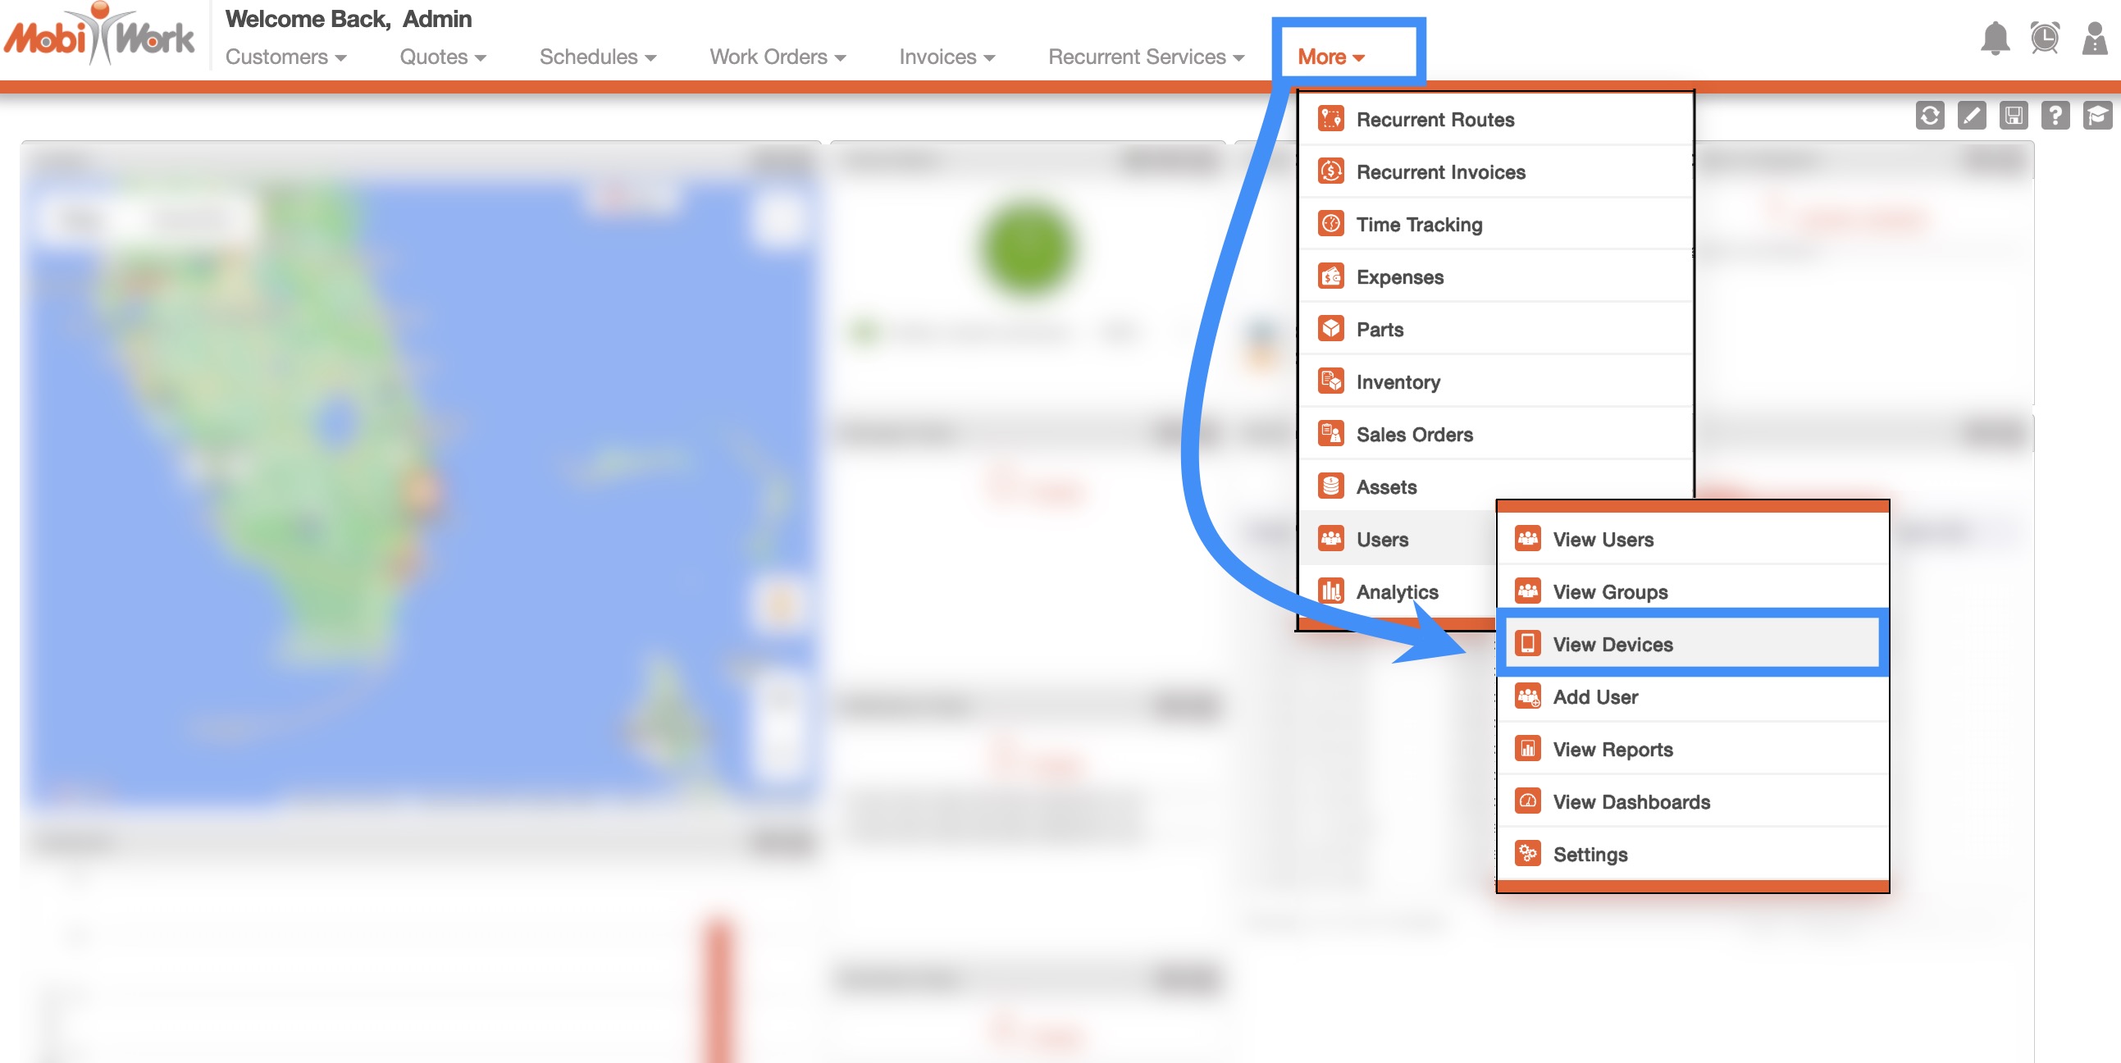Image resolution: width=2121 pixels, height=1063 pixels.
Task: Click the dashboard refresh icon
Action: click(x=1930, y=116)
